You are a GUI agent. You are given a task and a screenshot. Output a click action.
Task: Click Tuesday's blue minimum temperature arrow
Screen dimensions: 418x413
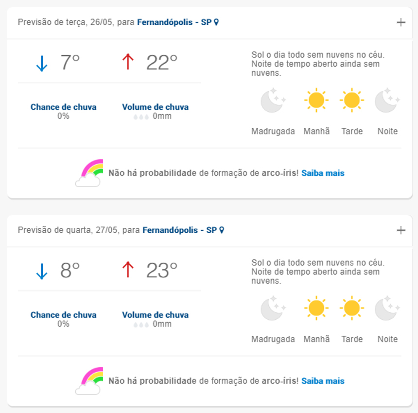(42, 63)
